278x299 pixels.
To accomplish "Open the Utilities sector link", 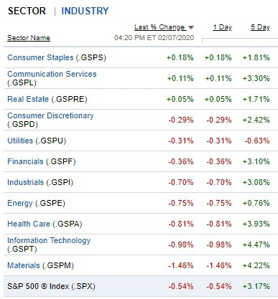I will (20, 141).
